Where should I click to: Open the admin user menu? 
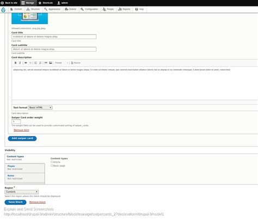(x=63, y=3)
